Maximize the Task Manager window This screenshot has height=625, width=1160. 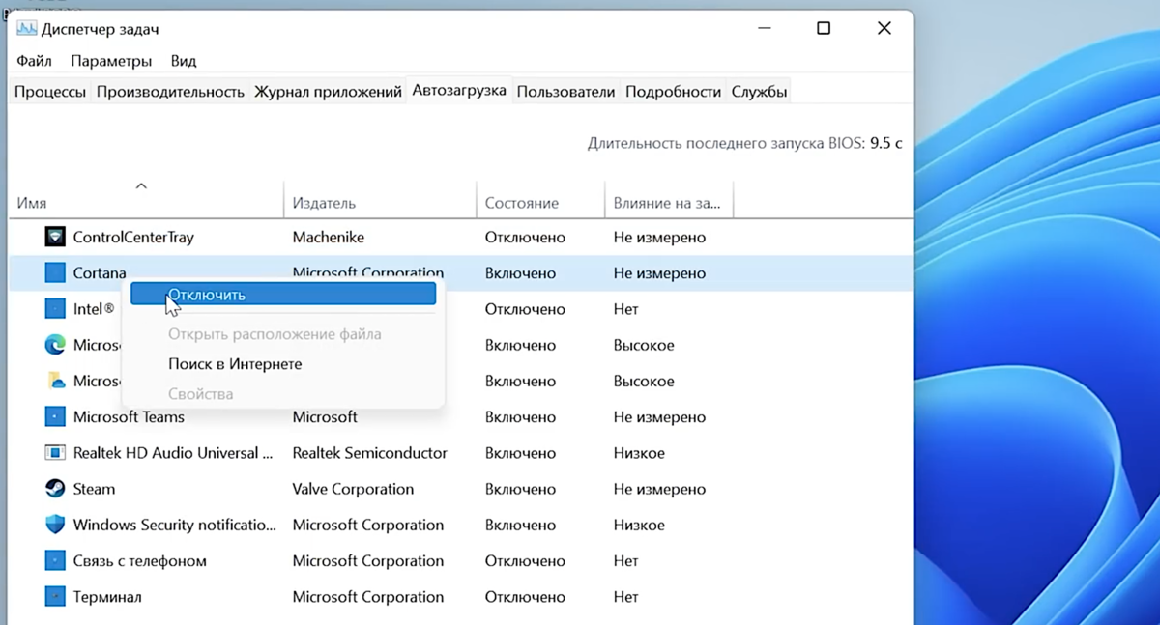824,28
